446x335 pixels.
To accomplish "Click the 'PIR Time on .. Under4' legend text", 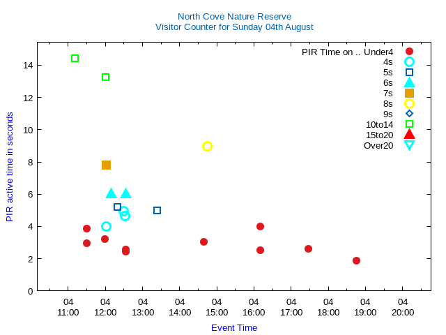I will point(347,52).
